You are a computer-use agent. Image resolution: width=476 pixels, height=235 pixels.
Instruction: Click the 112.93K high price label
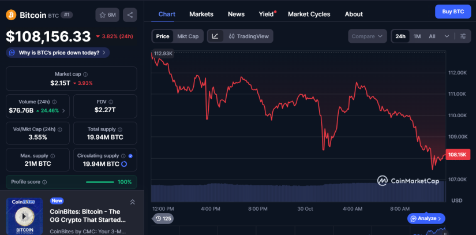[x=163, y=54]
